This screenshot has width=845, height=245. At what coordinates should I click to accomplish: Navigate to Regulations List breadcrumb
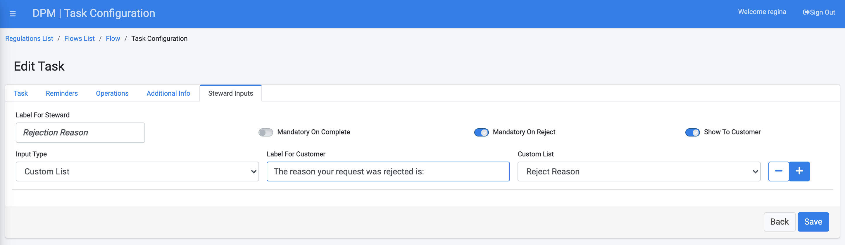[x=29, y=38]
